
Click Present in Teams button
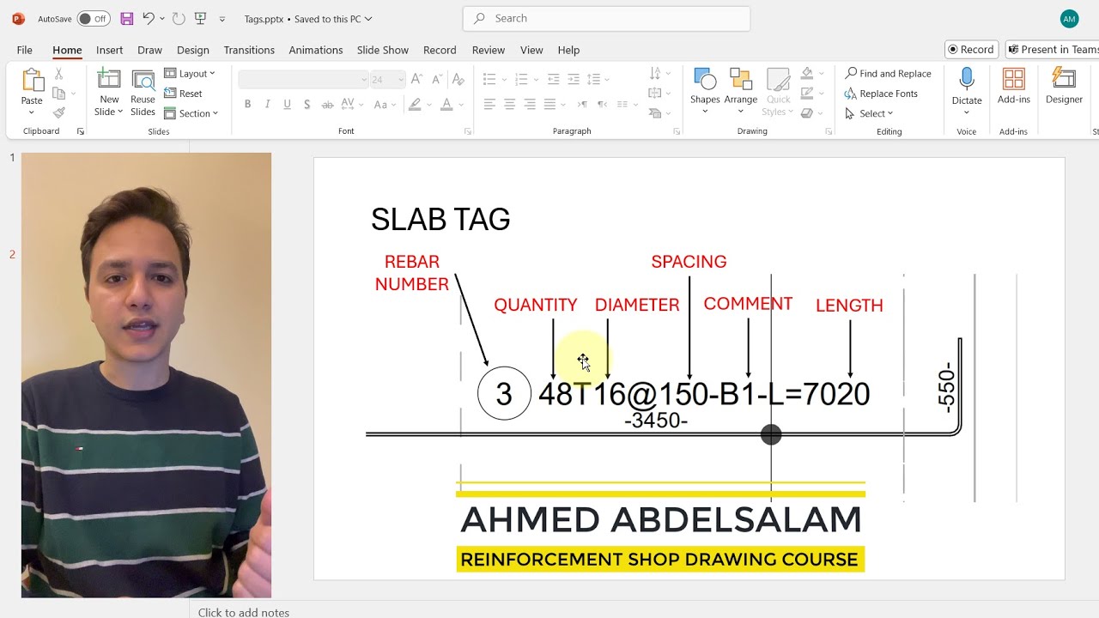(x=1053, y=50)
